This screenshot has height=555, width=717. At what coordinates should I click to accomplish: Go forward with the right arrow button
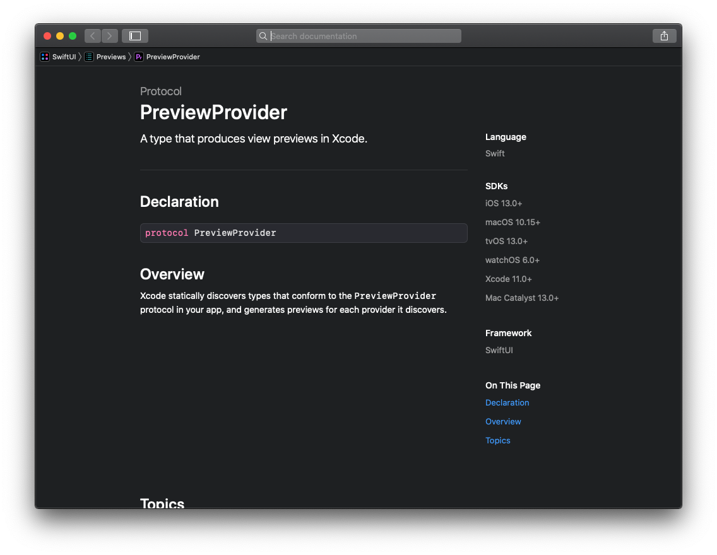(110, 35)
